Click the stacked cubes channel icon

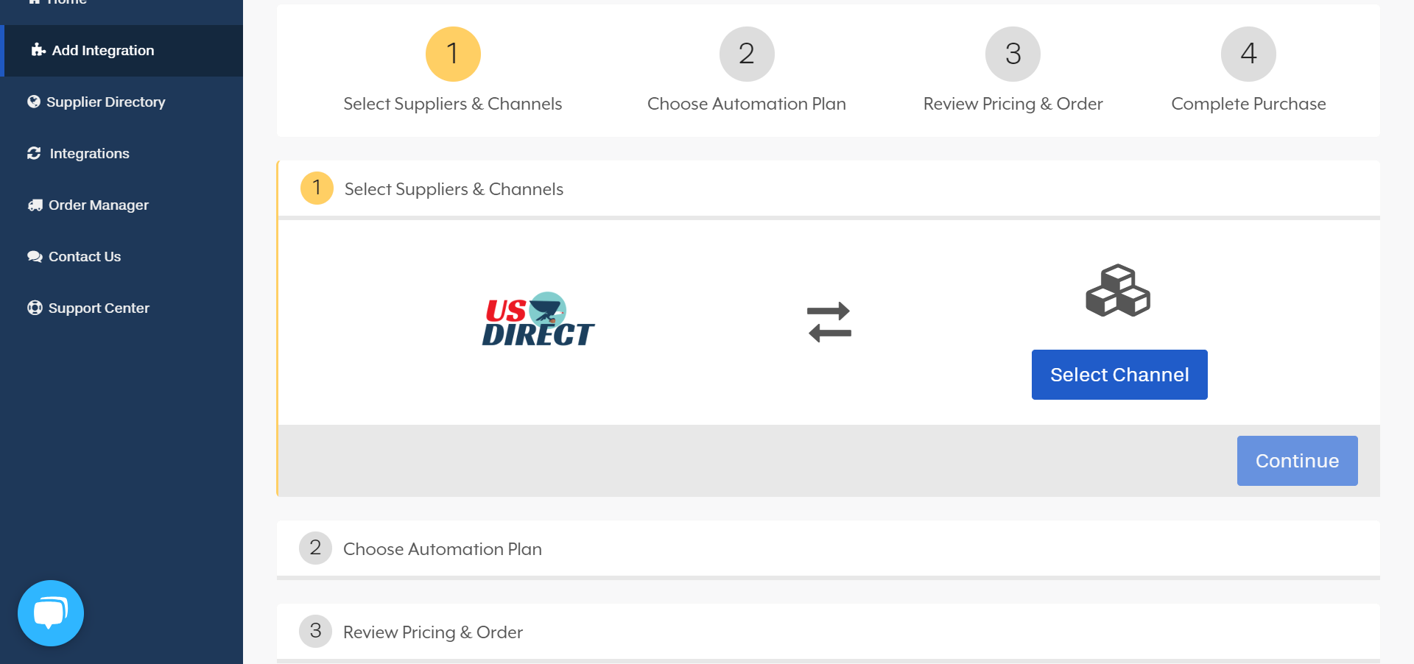click(1118, 292)
